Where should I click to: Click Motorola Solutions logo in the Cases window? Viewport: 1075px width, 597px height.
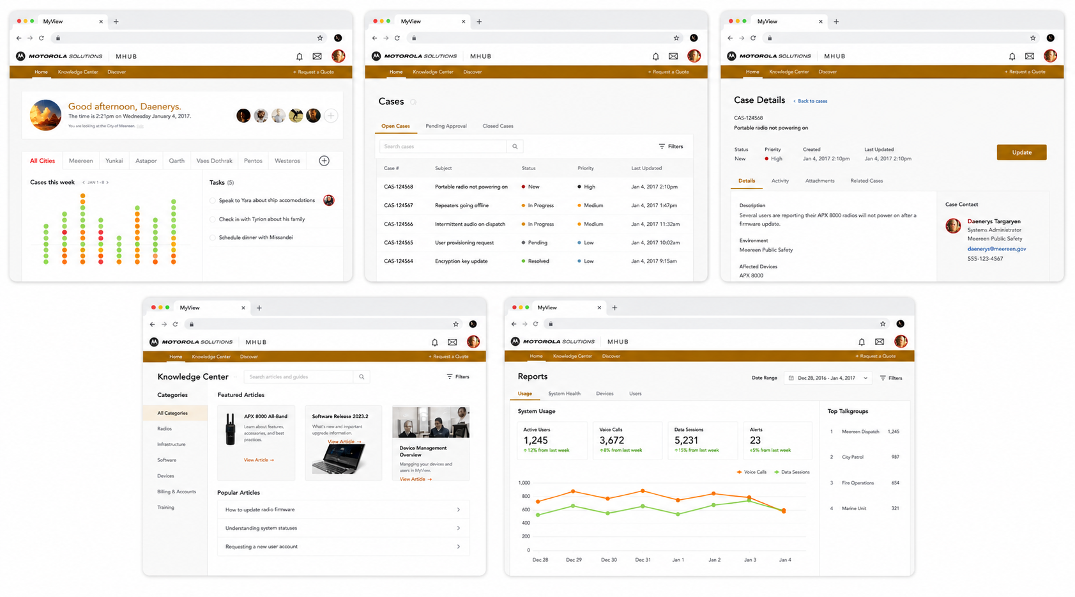pyautogui.click(x=415, y=56)
